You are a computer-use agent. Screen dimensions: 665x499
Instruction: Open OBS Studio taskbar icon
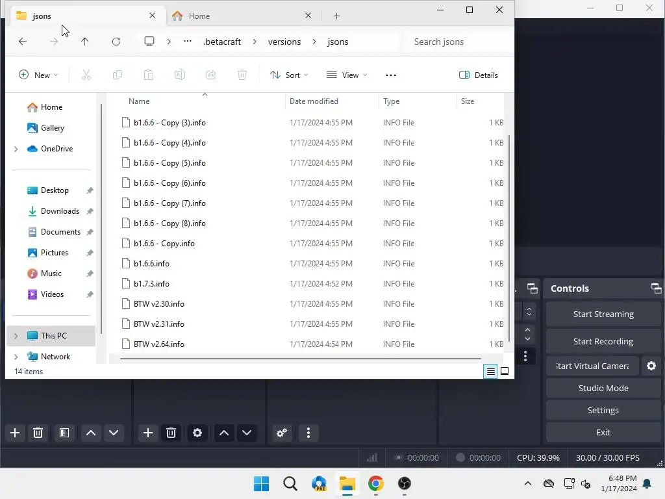(x=405, y=483)
